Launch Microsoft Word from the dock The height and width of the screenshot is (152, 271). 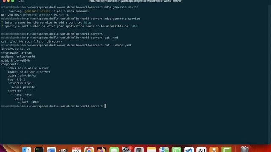click(x=52, y=149)
